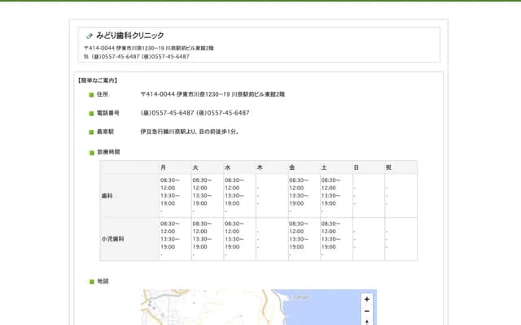Click the 歯科 Tuesday hours cell
This screenshot has width=521, height=325.
(x=208, y=196)
